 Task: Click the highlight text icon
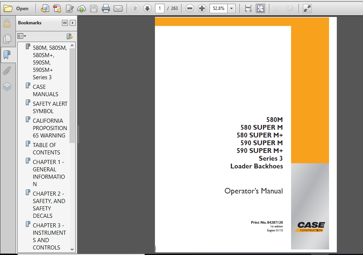(290, 8)
